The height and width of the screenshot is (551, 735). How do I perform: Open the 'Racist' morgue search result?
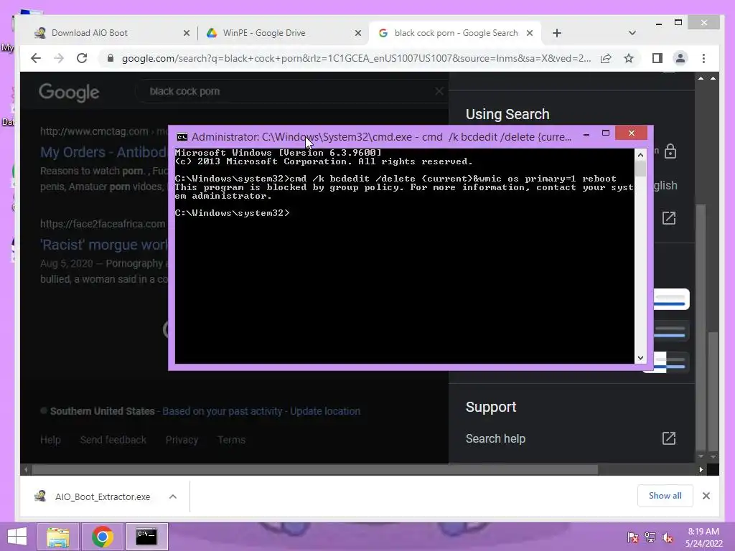click(x=103, y=245)
